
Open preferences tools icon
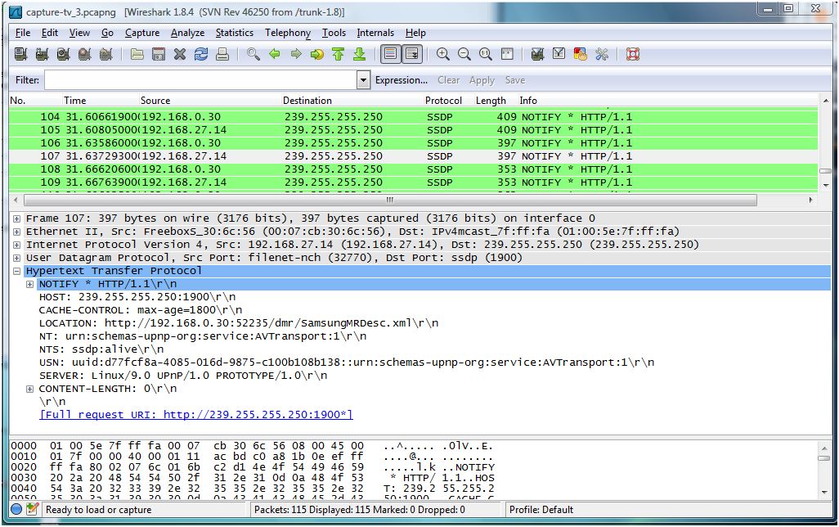tap(602, 54)
